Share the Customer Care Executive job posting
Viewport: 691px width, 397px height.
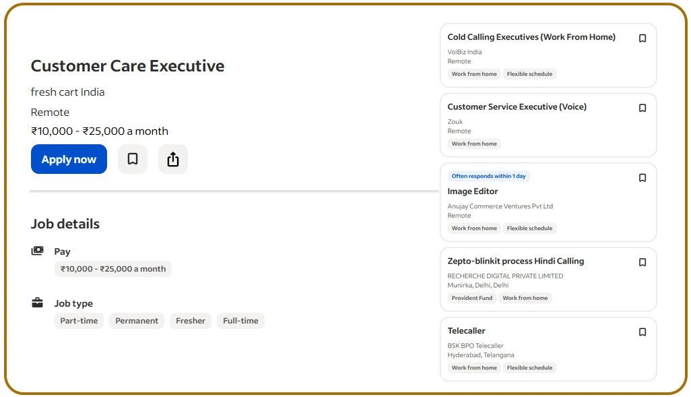coord(173,159)
